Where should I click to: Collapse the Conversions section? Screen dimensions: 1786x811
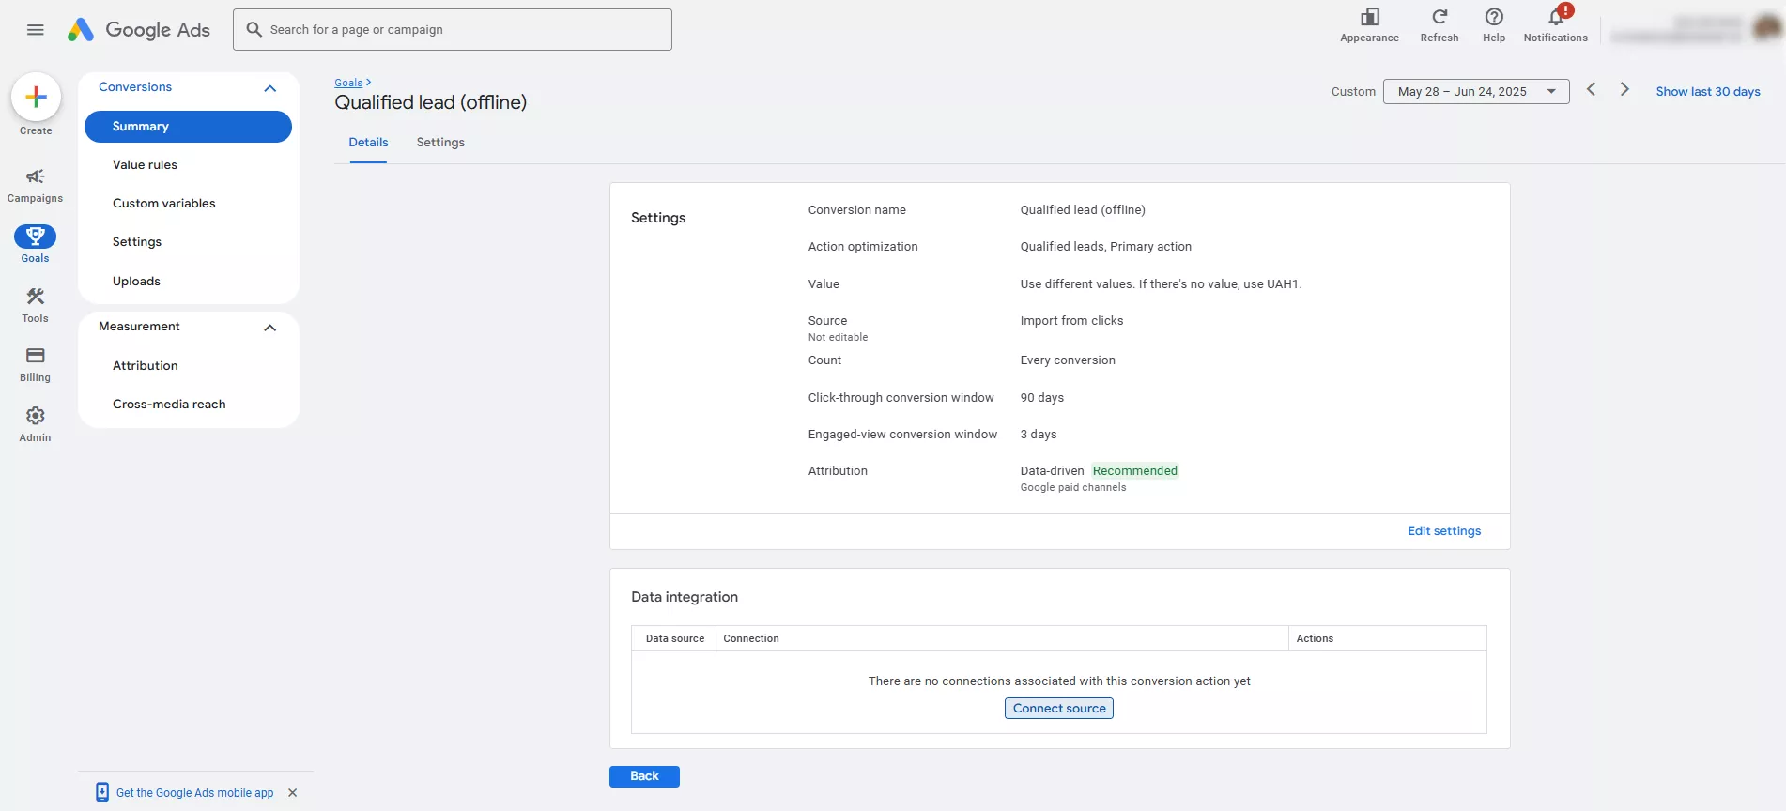[270, 88]
